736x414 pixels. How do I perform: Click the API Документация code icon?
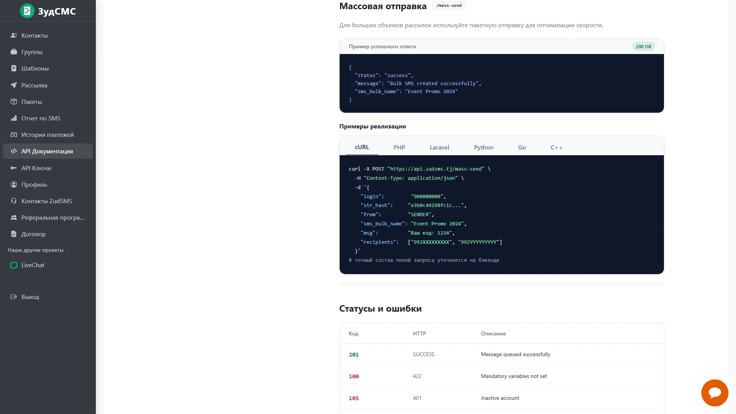pos(14,151)
